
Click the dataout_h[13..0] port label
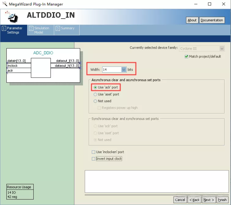(x=67, y=66)
